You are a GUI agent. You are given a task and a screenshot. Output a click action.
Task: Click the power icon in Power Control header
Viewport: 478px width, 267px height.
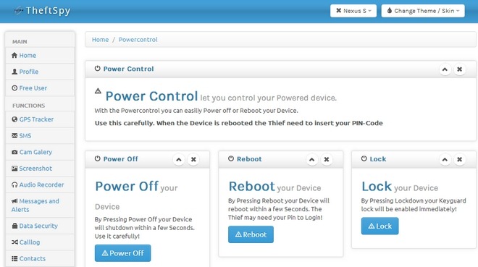(x=98, y=69)
